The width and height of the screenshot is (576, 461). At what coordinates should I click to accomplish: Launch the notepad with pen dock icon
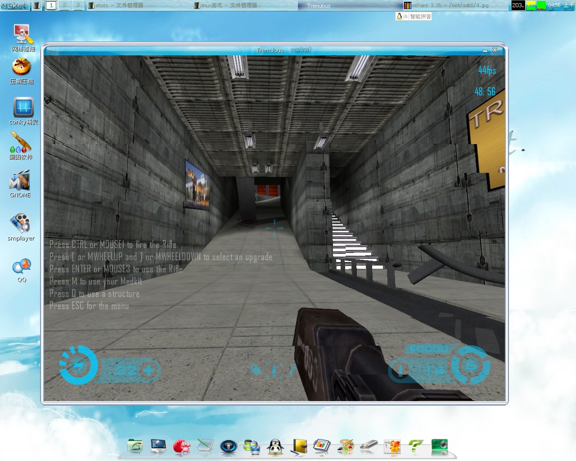coord(205,446)
